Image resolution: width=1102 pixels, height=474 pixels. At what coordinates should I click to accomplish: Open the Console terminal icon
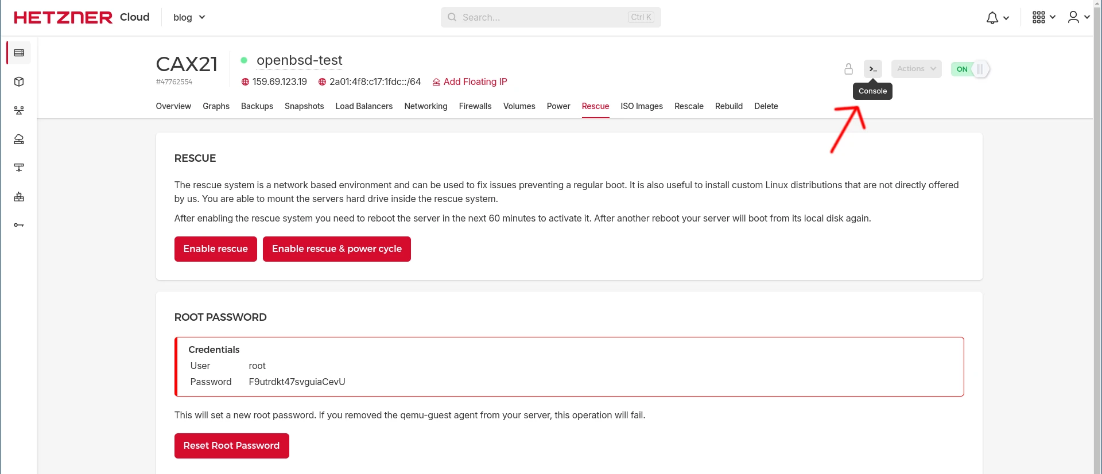[872, 69]
